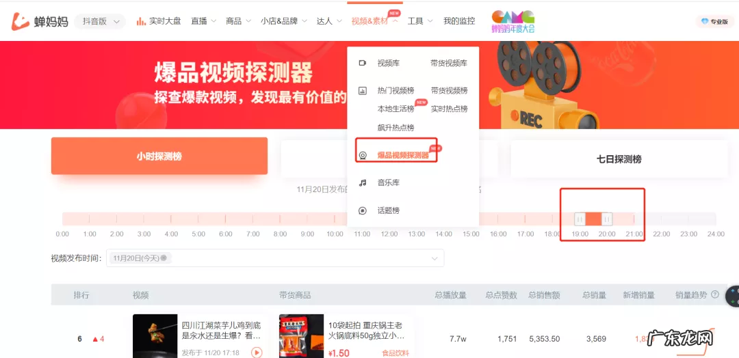The width and height of the screenshot is (739, 358).
Task: Click the 专业版 badge
Action: [714, 21]
